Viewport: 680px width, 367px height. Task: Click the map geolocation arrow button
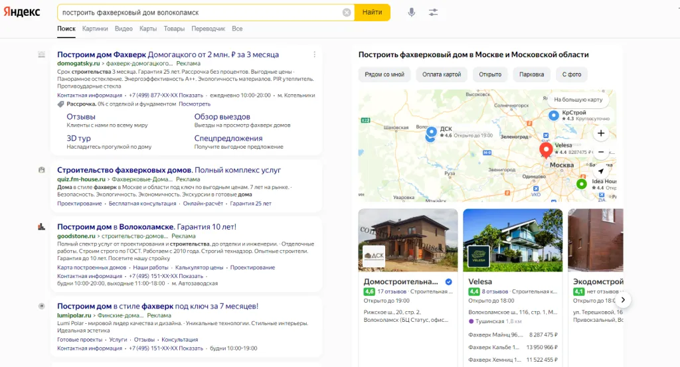(x=600, y=171)
